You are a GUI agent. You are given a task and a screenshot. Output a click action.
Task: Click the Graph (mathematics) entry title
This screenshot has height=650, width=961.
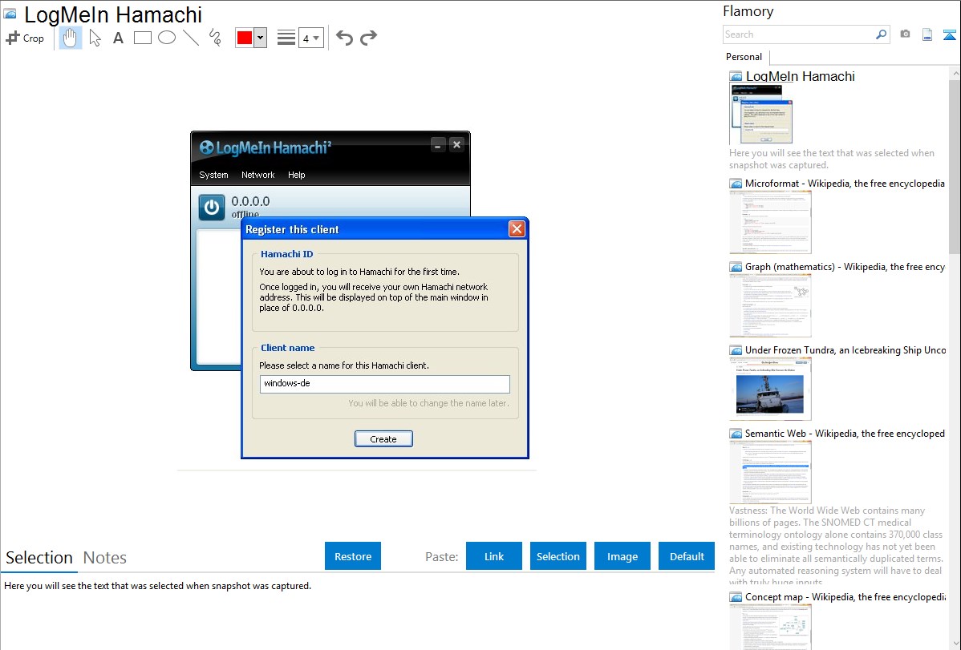pos(845,267)
